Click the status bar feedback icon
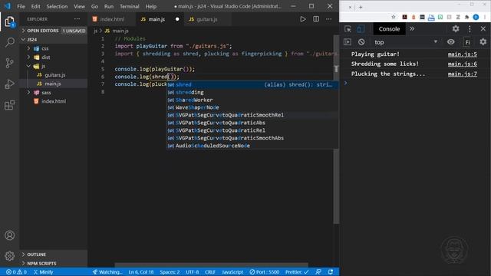Screen dimensions: 491x276 click(x=318, y=272)
